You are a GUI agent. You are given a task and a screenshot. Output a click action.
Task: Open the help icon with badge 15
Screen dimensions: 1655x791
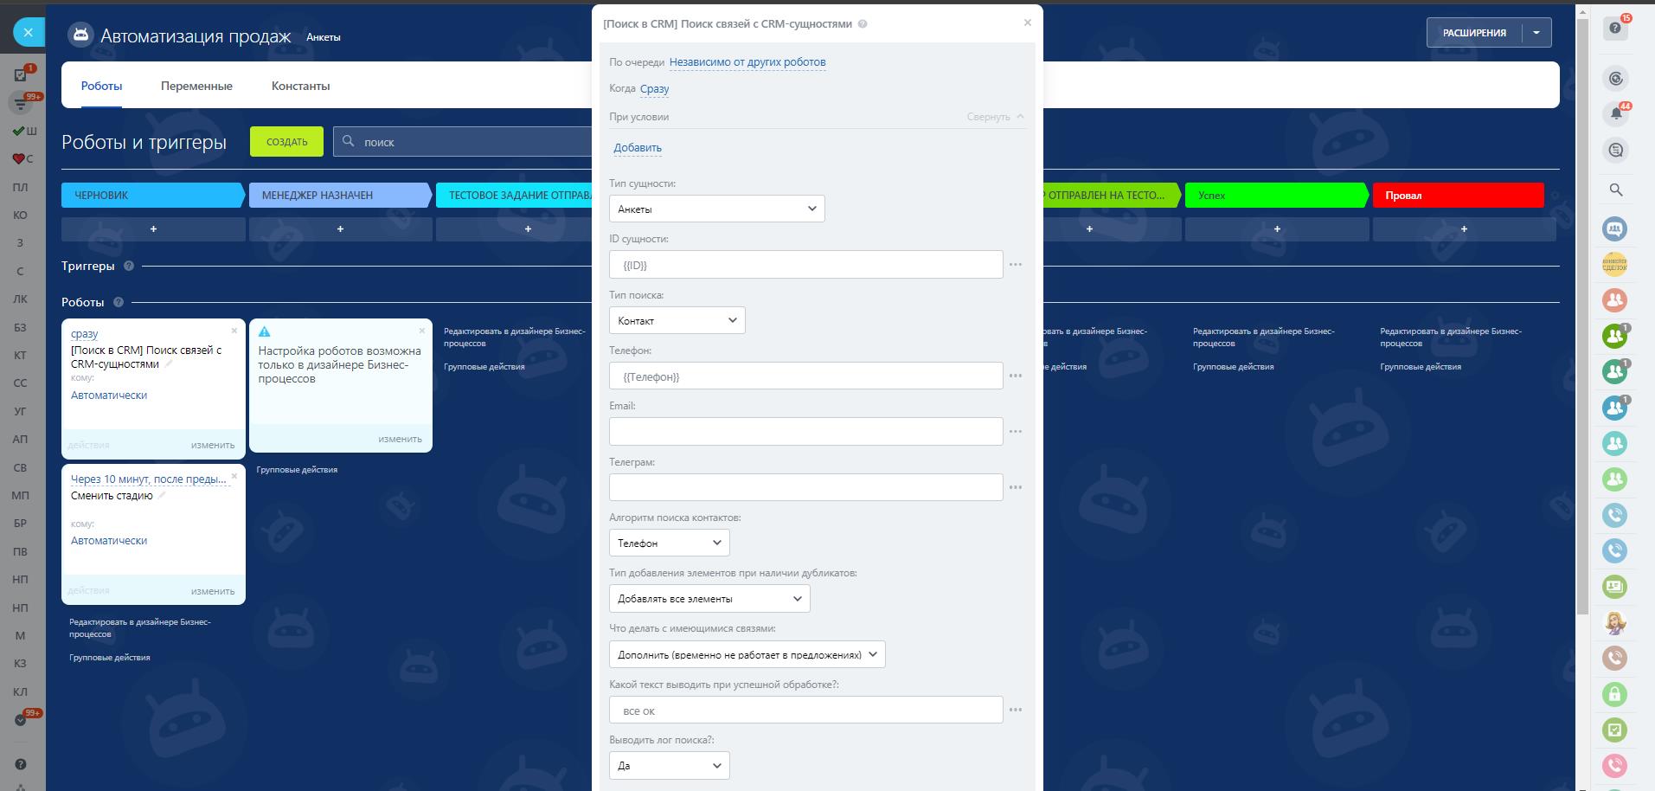point(1614,29)
